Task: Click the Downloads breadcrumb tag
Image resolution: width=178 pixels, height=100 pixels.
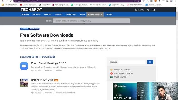Action: click(x=34, y=29)
